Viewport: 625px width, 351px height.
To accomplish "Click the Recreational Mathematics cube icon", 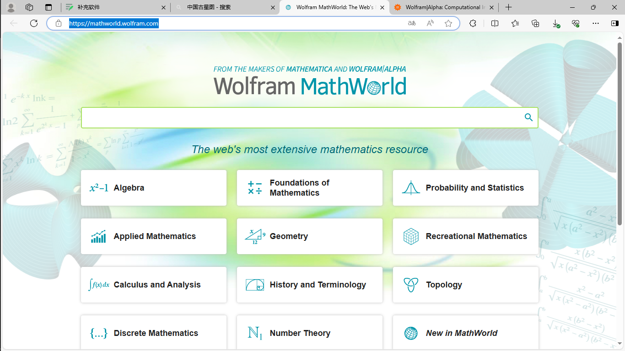I will click(411, 236).
